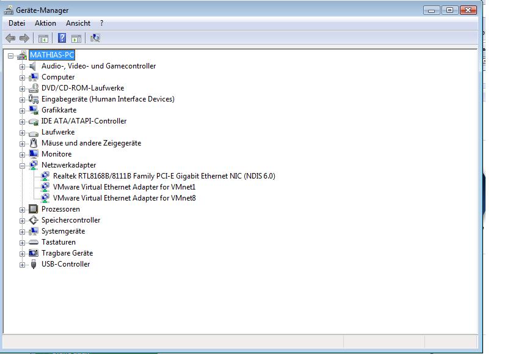This screenshot has height=354, width=513.
Task: Click the Tastaturen keyboard icon
Action: [34, 242]
